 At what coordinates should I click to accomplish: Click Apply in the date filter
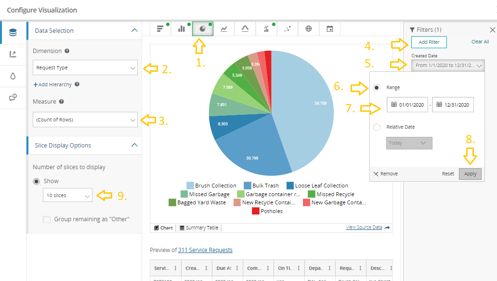point(470,174)
